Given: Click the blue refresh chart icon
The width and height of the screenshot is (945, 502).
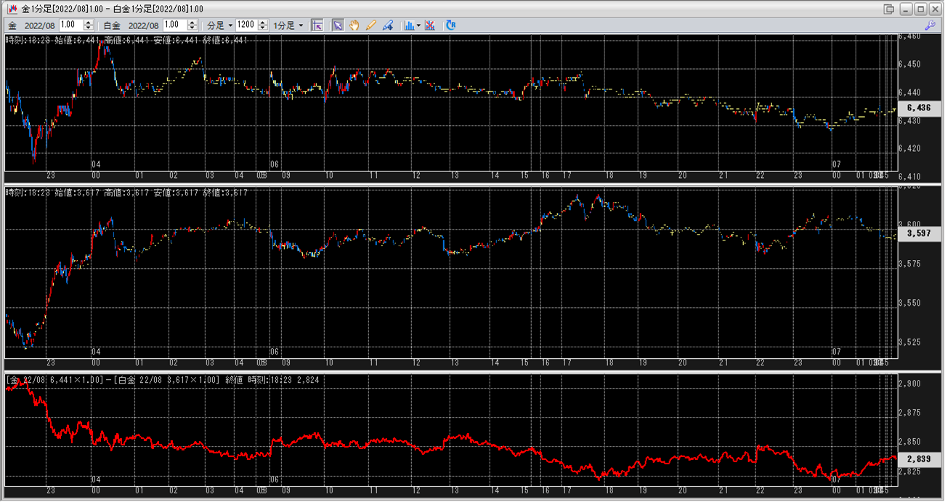Looking at the screenshot, I should click(x=450, y=25).
